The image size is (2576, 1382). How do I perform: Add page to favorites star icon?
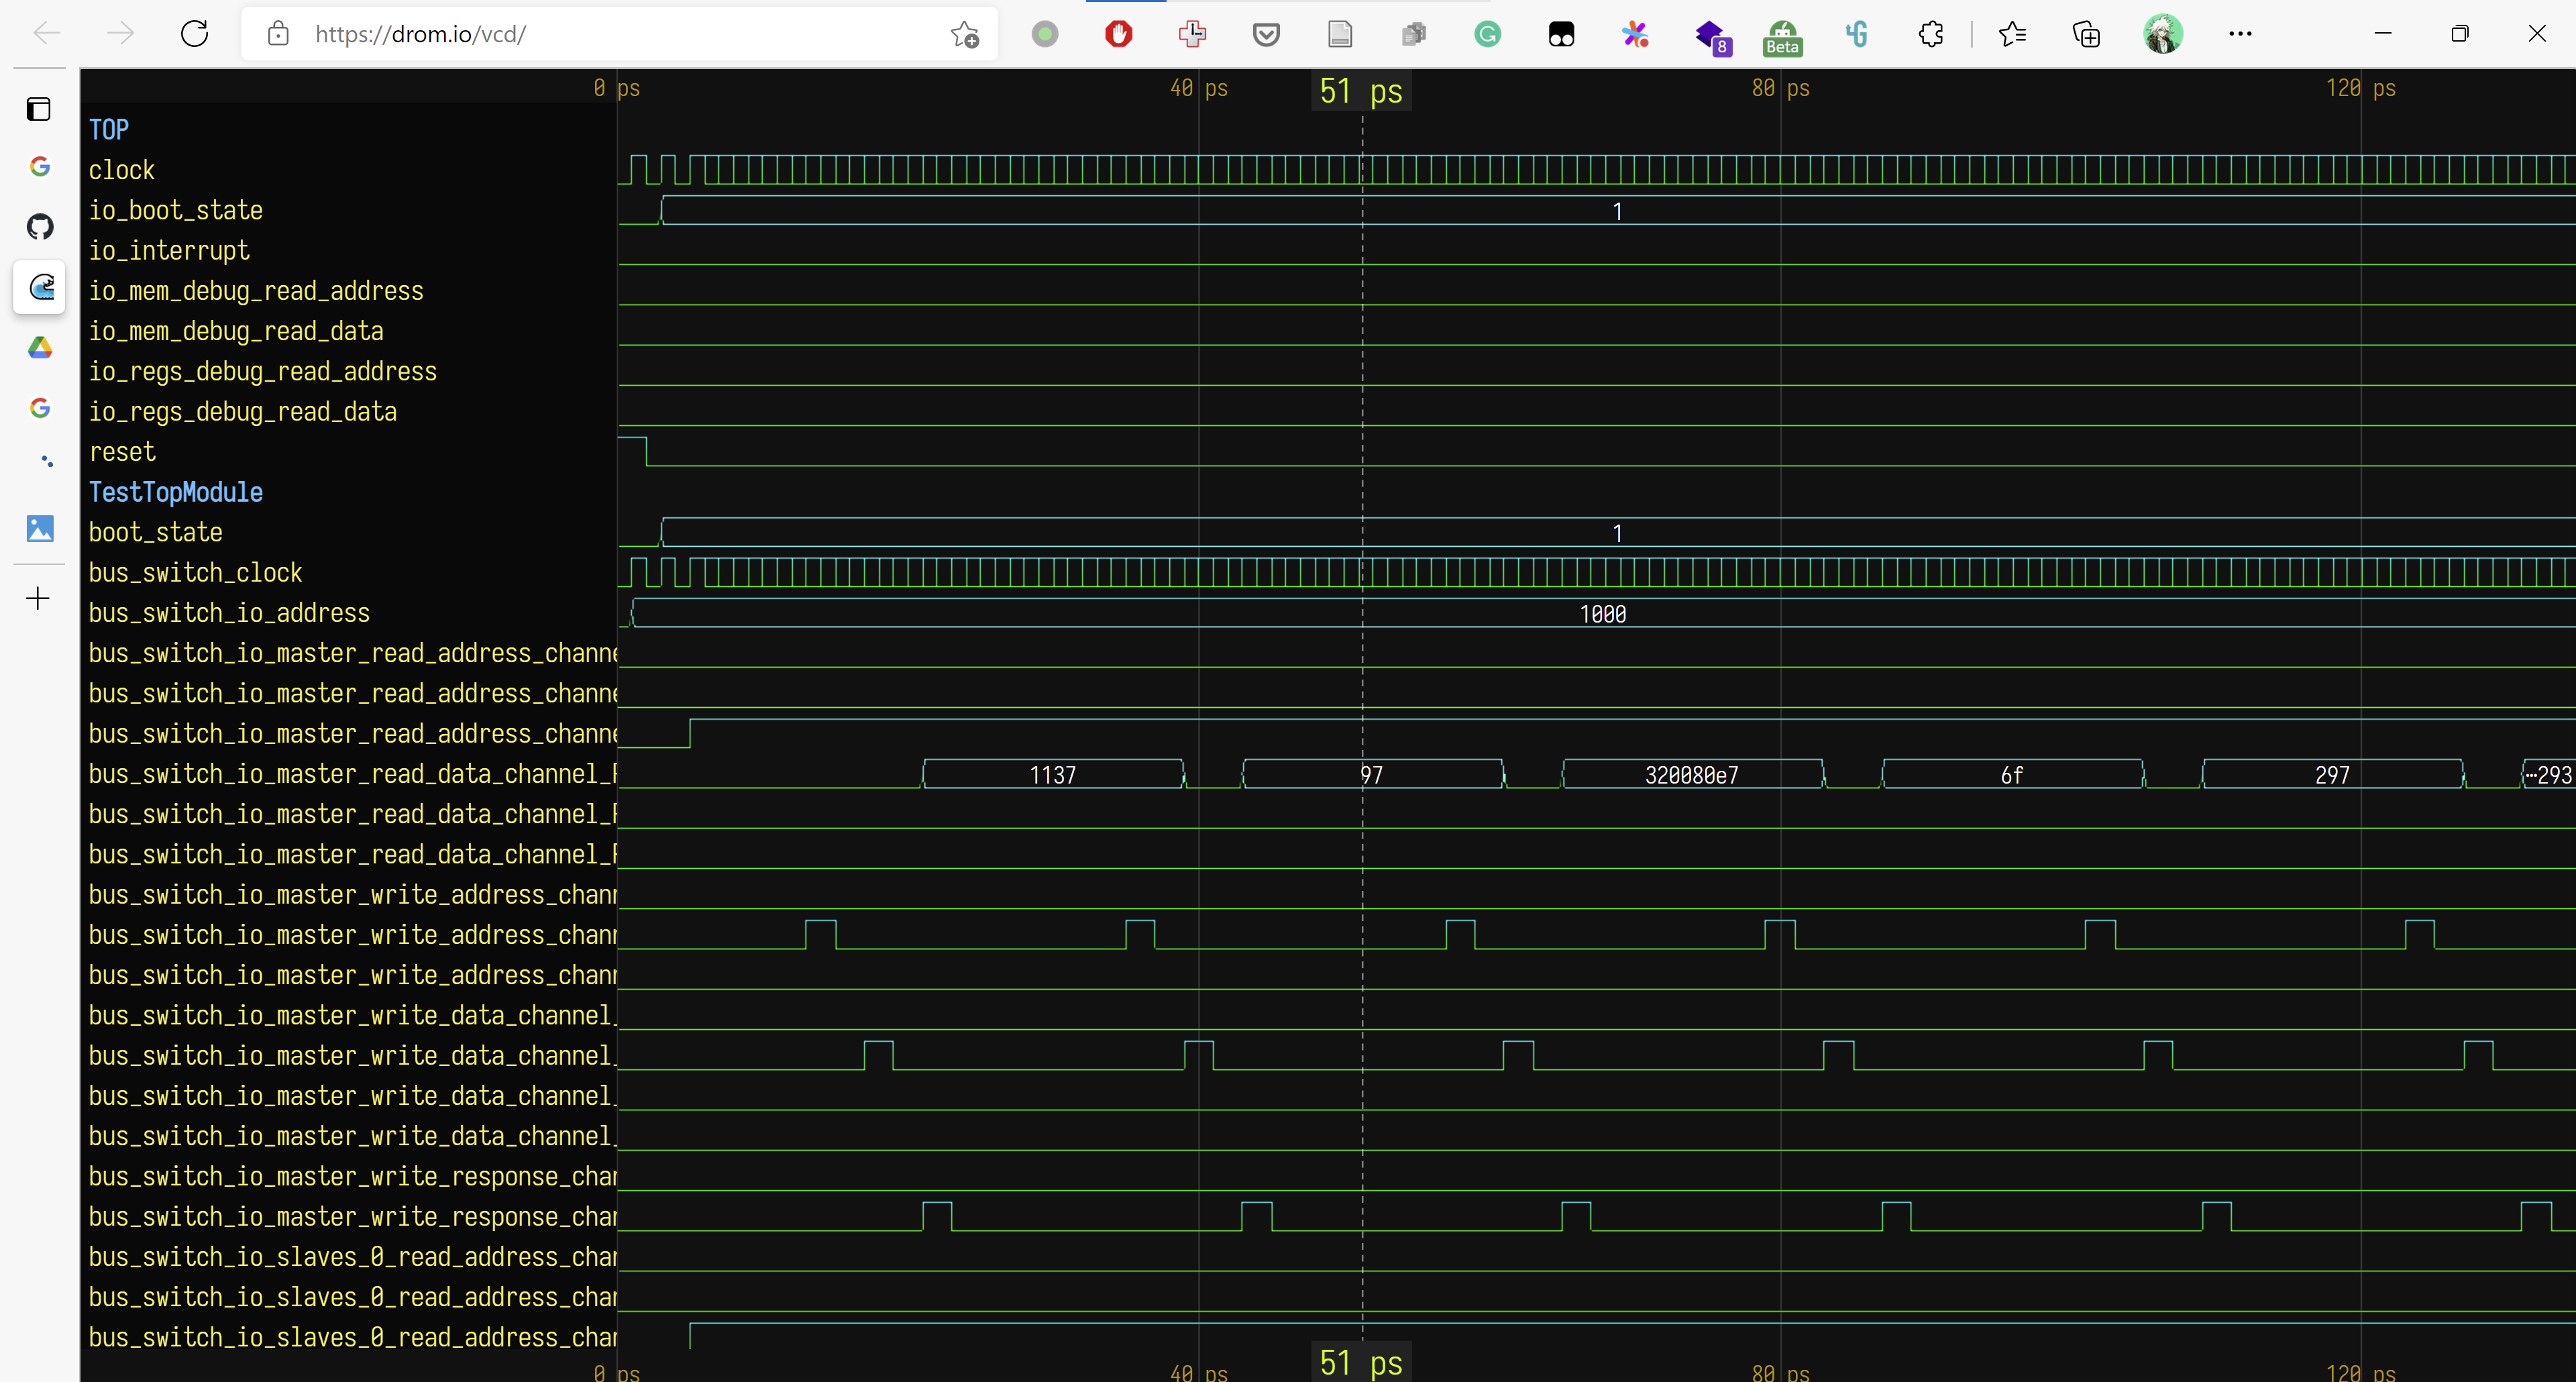pyautogui.click(x=964, y=34)
